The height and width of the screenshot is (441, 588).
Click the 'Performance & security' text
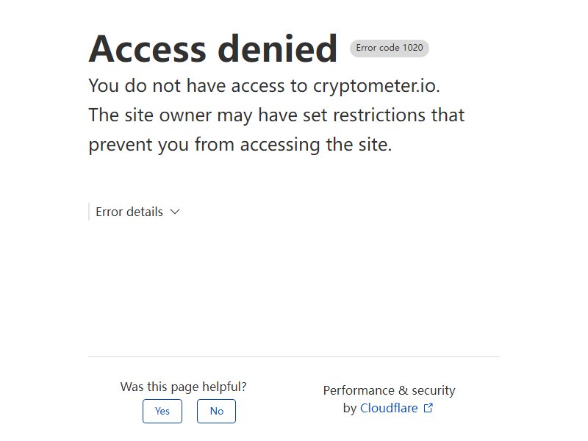tap(390, 390)
